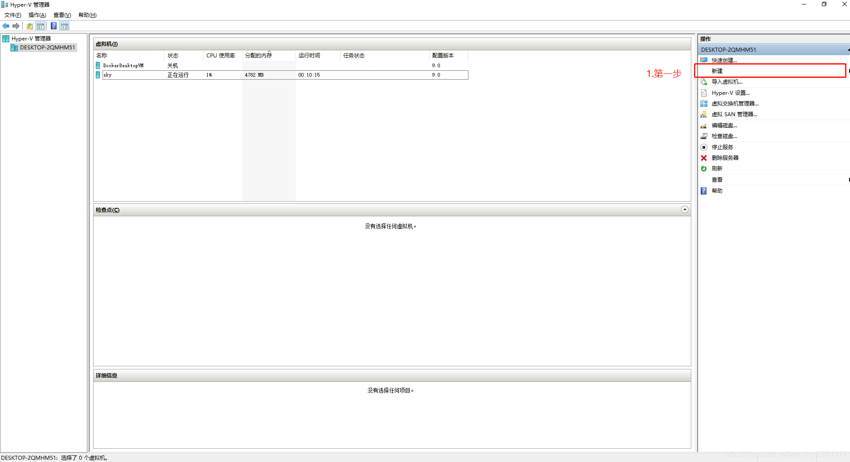The width and height of the screenshot is (850, 462).
Task: Click the Hyper-V title bar app icon
Action: coord(4,4)
